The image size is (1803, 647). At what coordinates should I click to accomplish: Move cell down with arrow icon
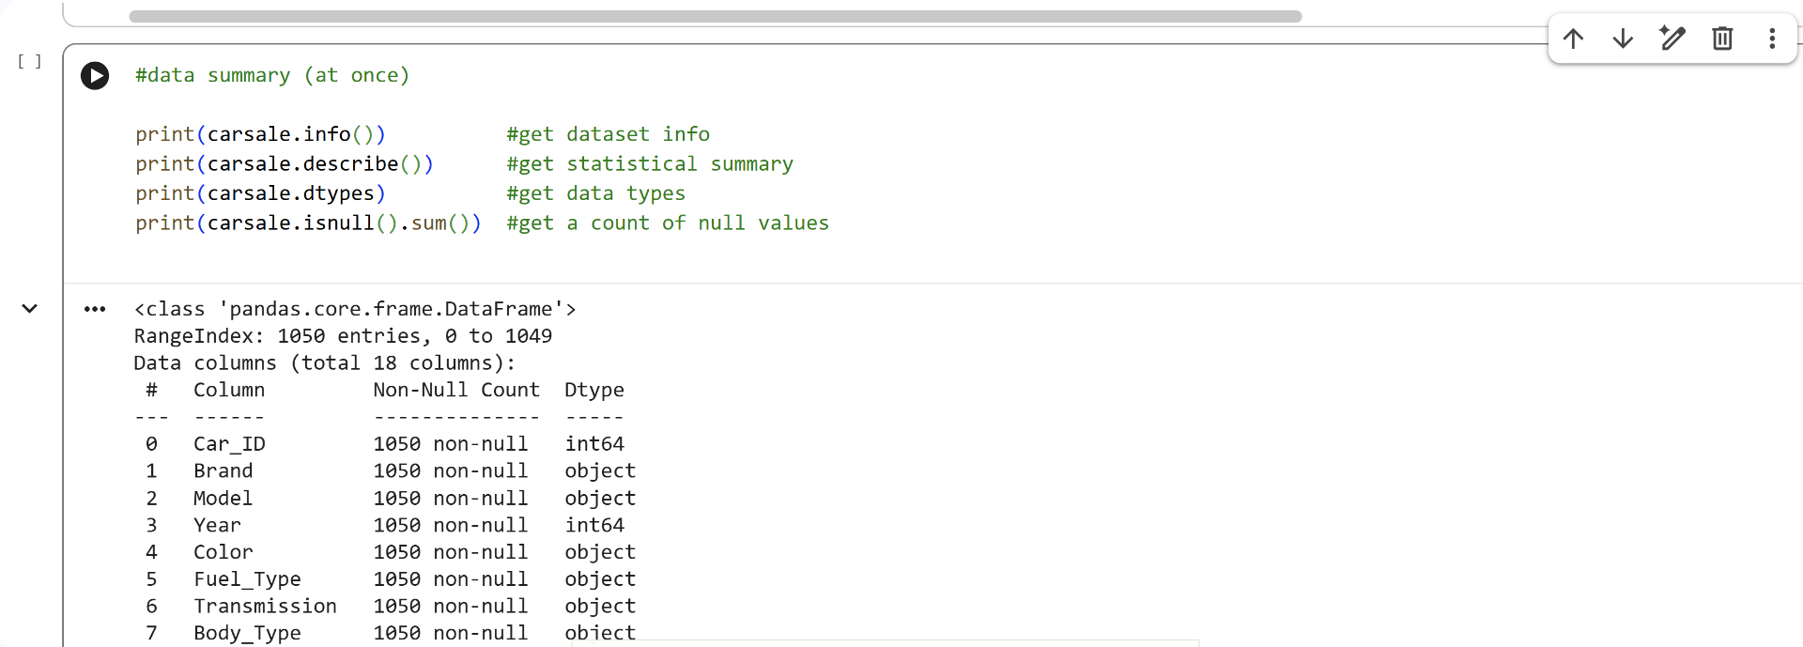coord(1623,39)
